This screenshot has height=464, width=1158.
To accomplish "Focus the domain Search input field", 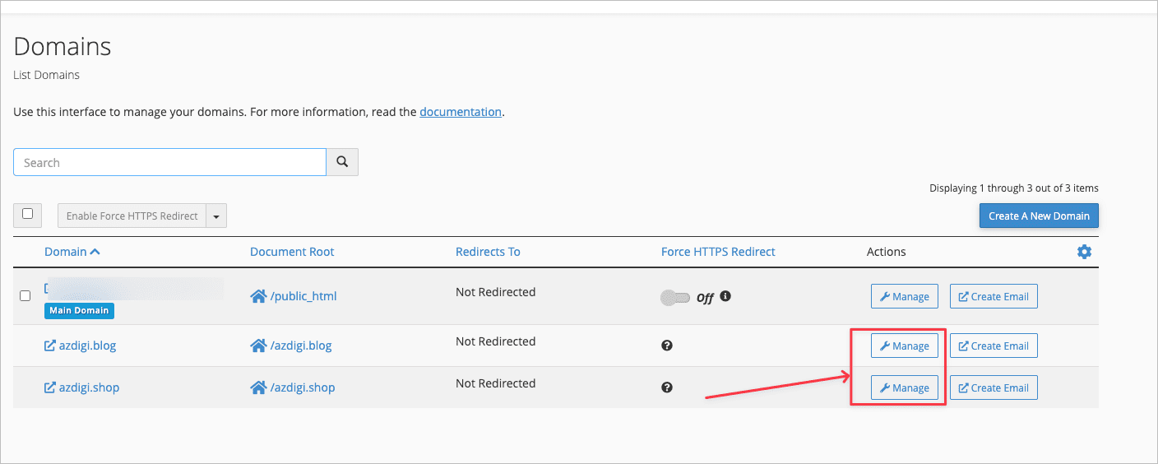I will pos(169,163).
